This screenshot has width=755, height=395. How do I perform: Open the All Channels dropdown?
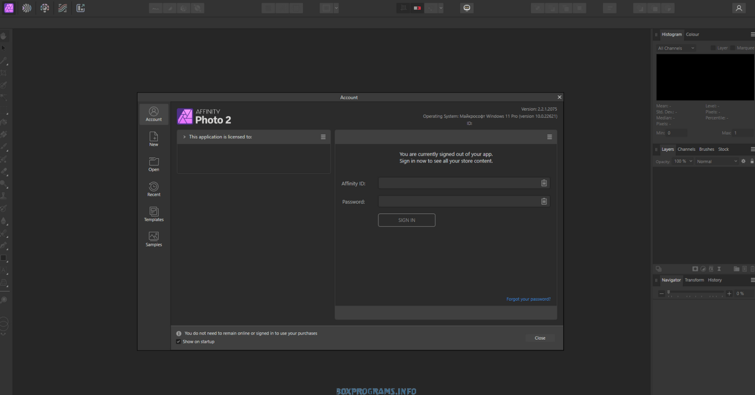[676, 48]
